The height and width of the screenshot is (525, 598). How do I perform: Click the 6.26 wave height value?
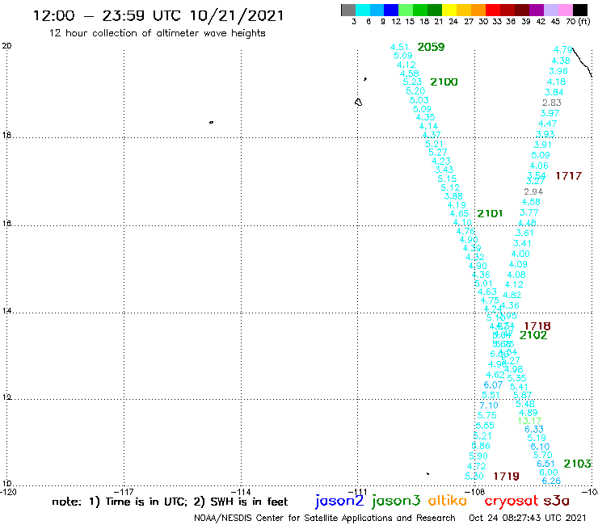pyautogui.click(x=551, y=481)
